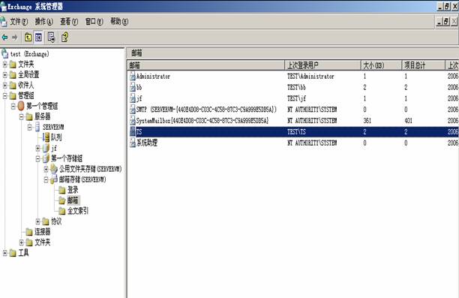Open the 窗口(W) menu
This screenshot has height=298, width=459.
click(94, 21)
